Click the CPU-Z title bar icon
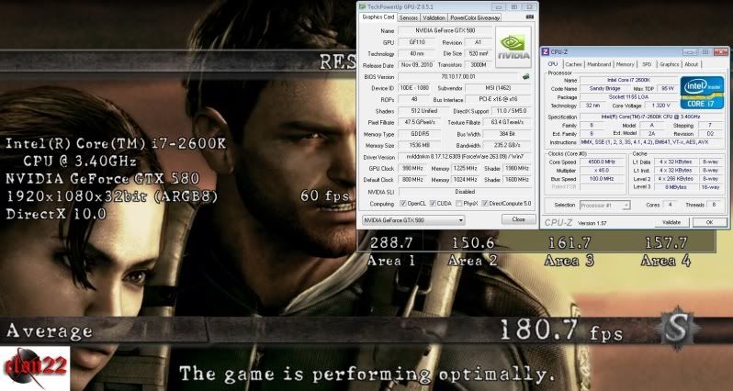The image size is (733, 391). point(547,51)
